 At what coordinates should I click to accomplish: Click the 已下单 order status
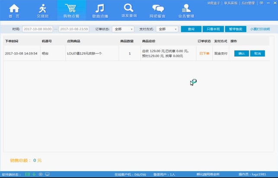205,54
